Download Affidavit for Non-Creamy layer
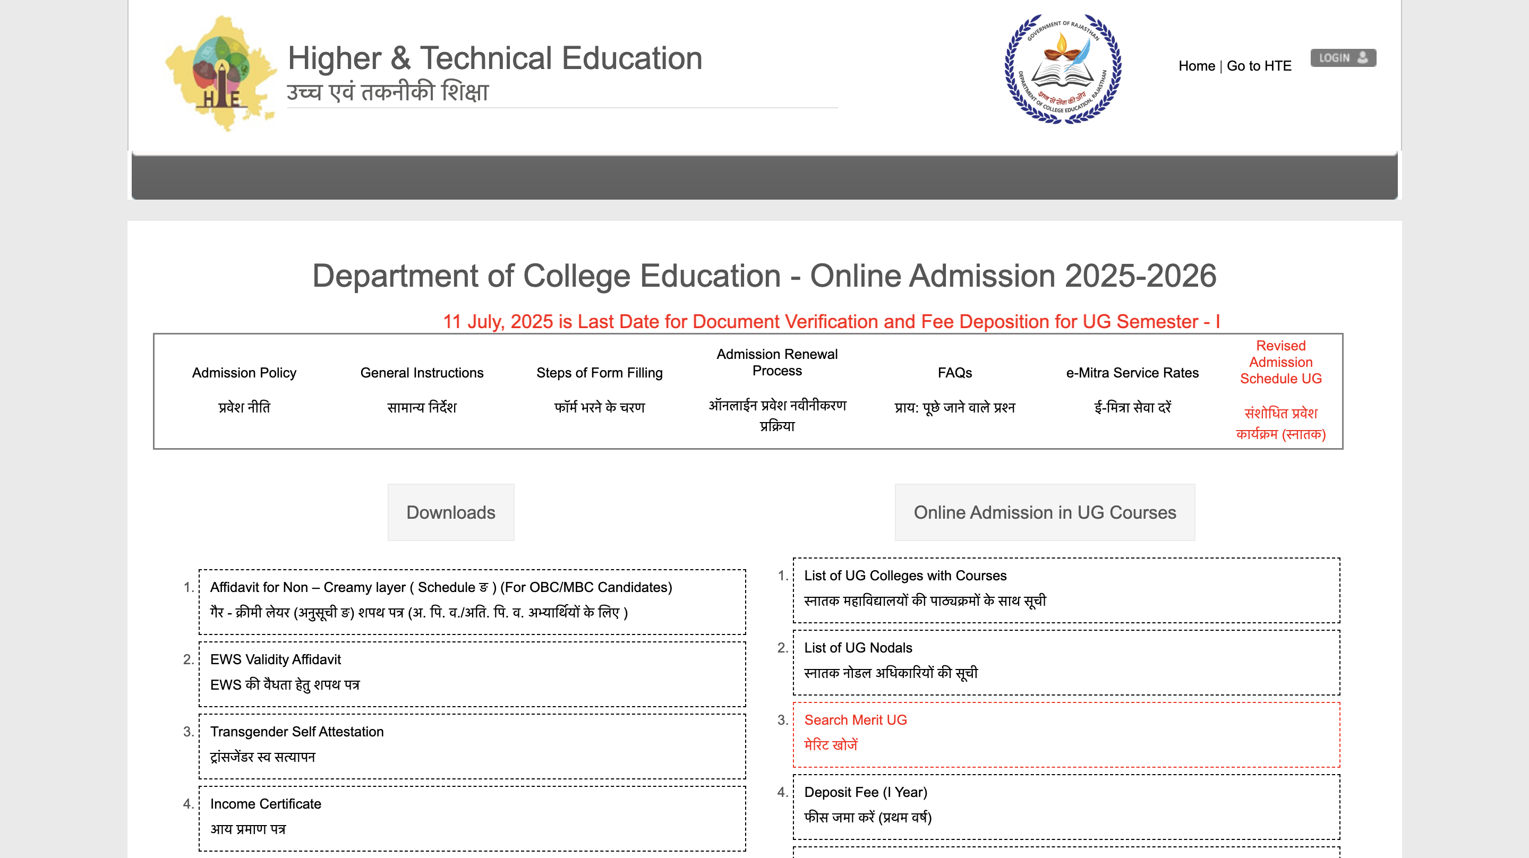Viewport: 1529px width, 858px height. 473,602
